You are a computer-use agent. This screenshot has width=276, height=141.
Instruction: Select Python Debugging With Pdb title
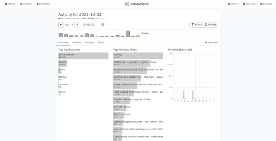(x=138, y=123)
